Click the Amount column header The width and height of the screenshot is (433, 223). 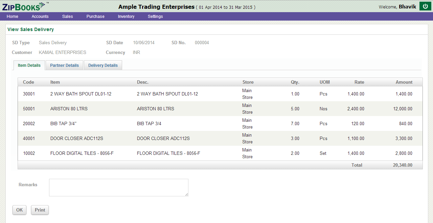point(404,82)
